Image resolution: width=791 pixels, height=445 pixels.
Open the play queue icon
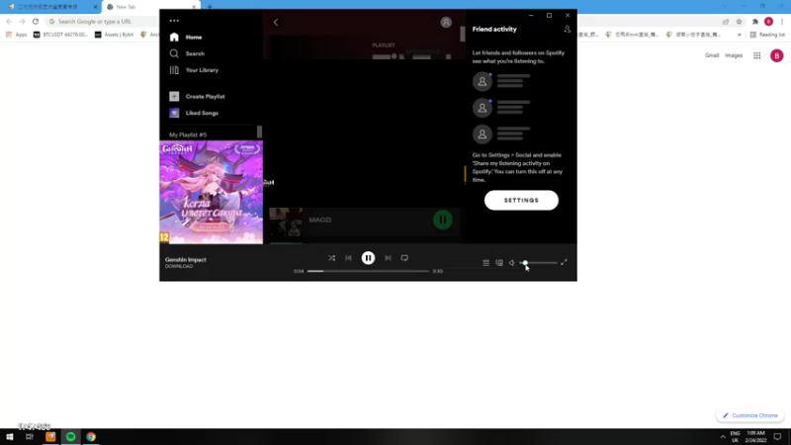(x=485, y=263)
